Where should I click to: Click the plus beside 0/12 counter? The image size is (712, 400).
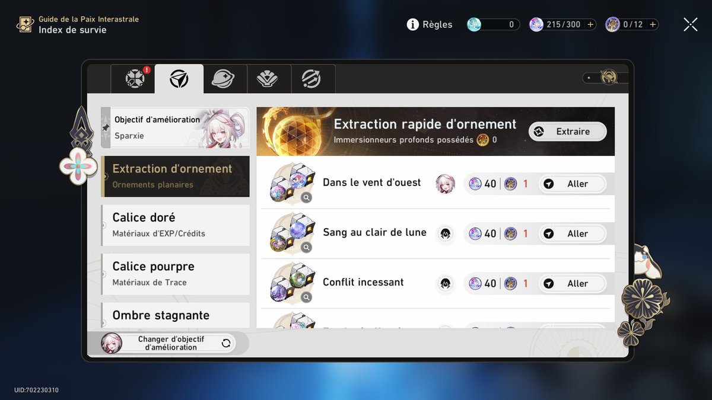point(653,24)
